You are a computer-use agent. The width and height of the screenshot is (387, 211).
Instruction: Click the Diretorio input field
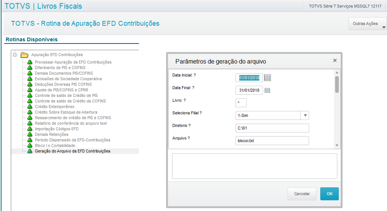[x=272, y=128]
